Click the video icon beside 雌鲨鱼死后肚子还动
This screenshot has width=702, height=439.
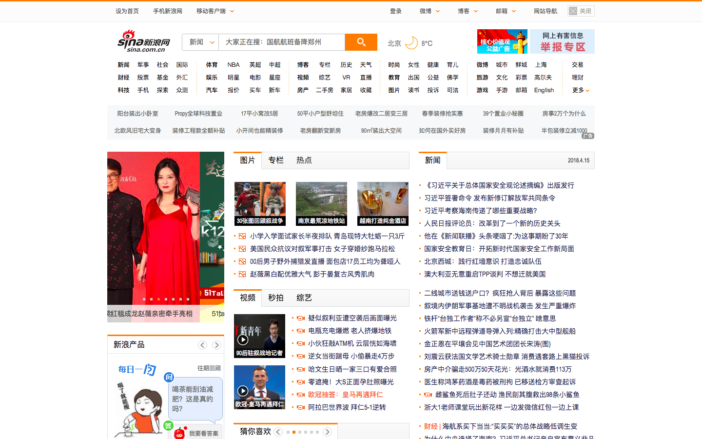point(428,395)
